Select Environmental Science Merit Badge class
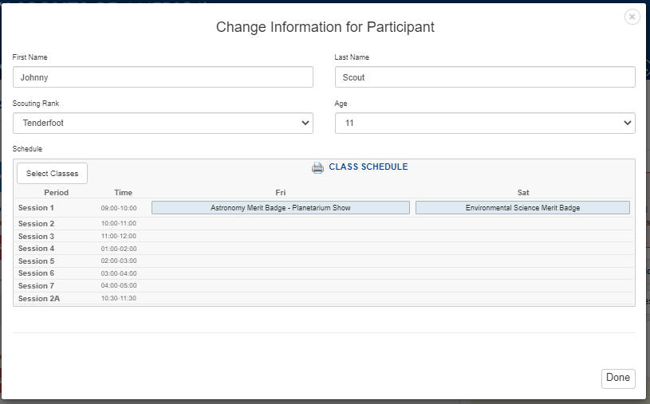This screenshot has height=404, width=650. tap(522, 208)
